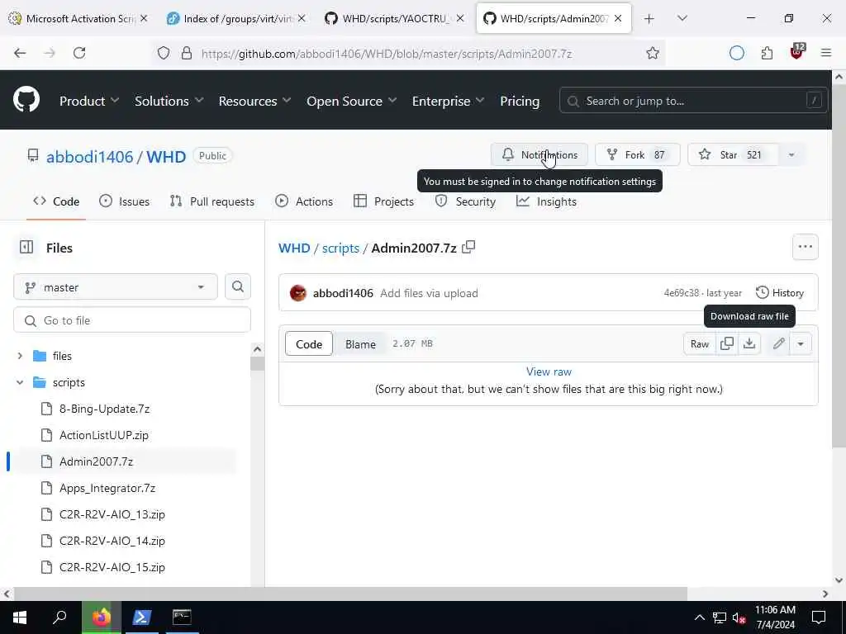Switch to the Blame view
Image resolution: width=846 pixels, height=634 pixels.
pyautogui.click(x=360, y=344)
